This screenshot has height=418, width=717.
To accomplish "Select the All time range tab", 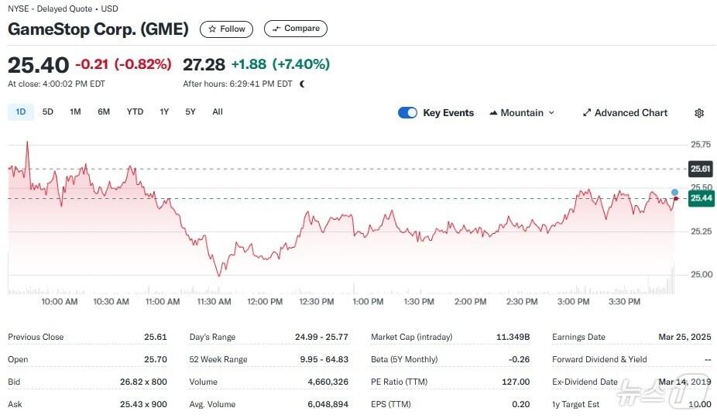I will coord(218,111).
